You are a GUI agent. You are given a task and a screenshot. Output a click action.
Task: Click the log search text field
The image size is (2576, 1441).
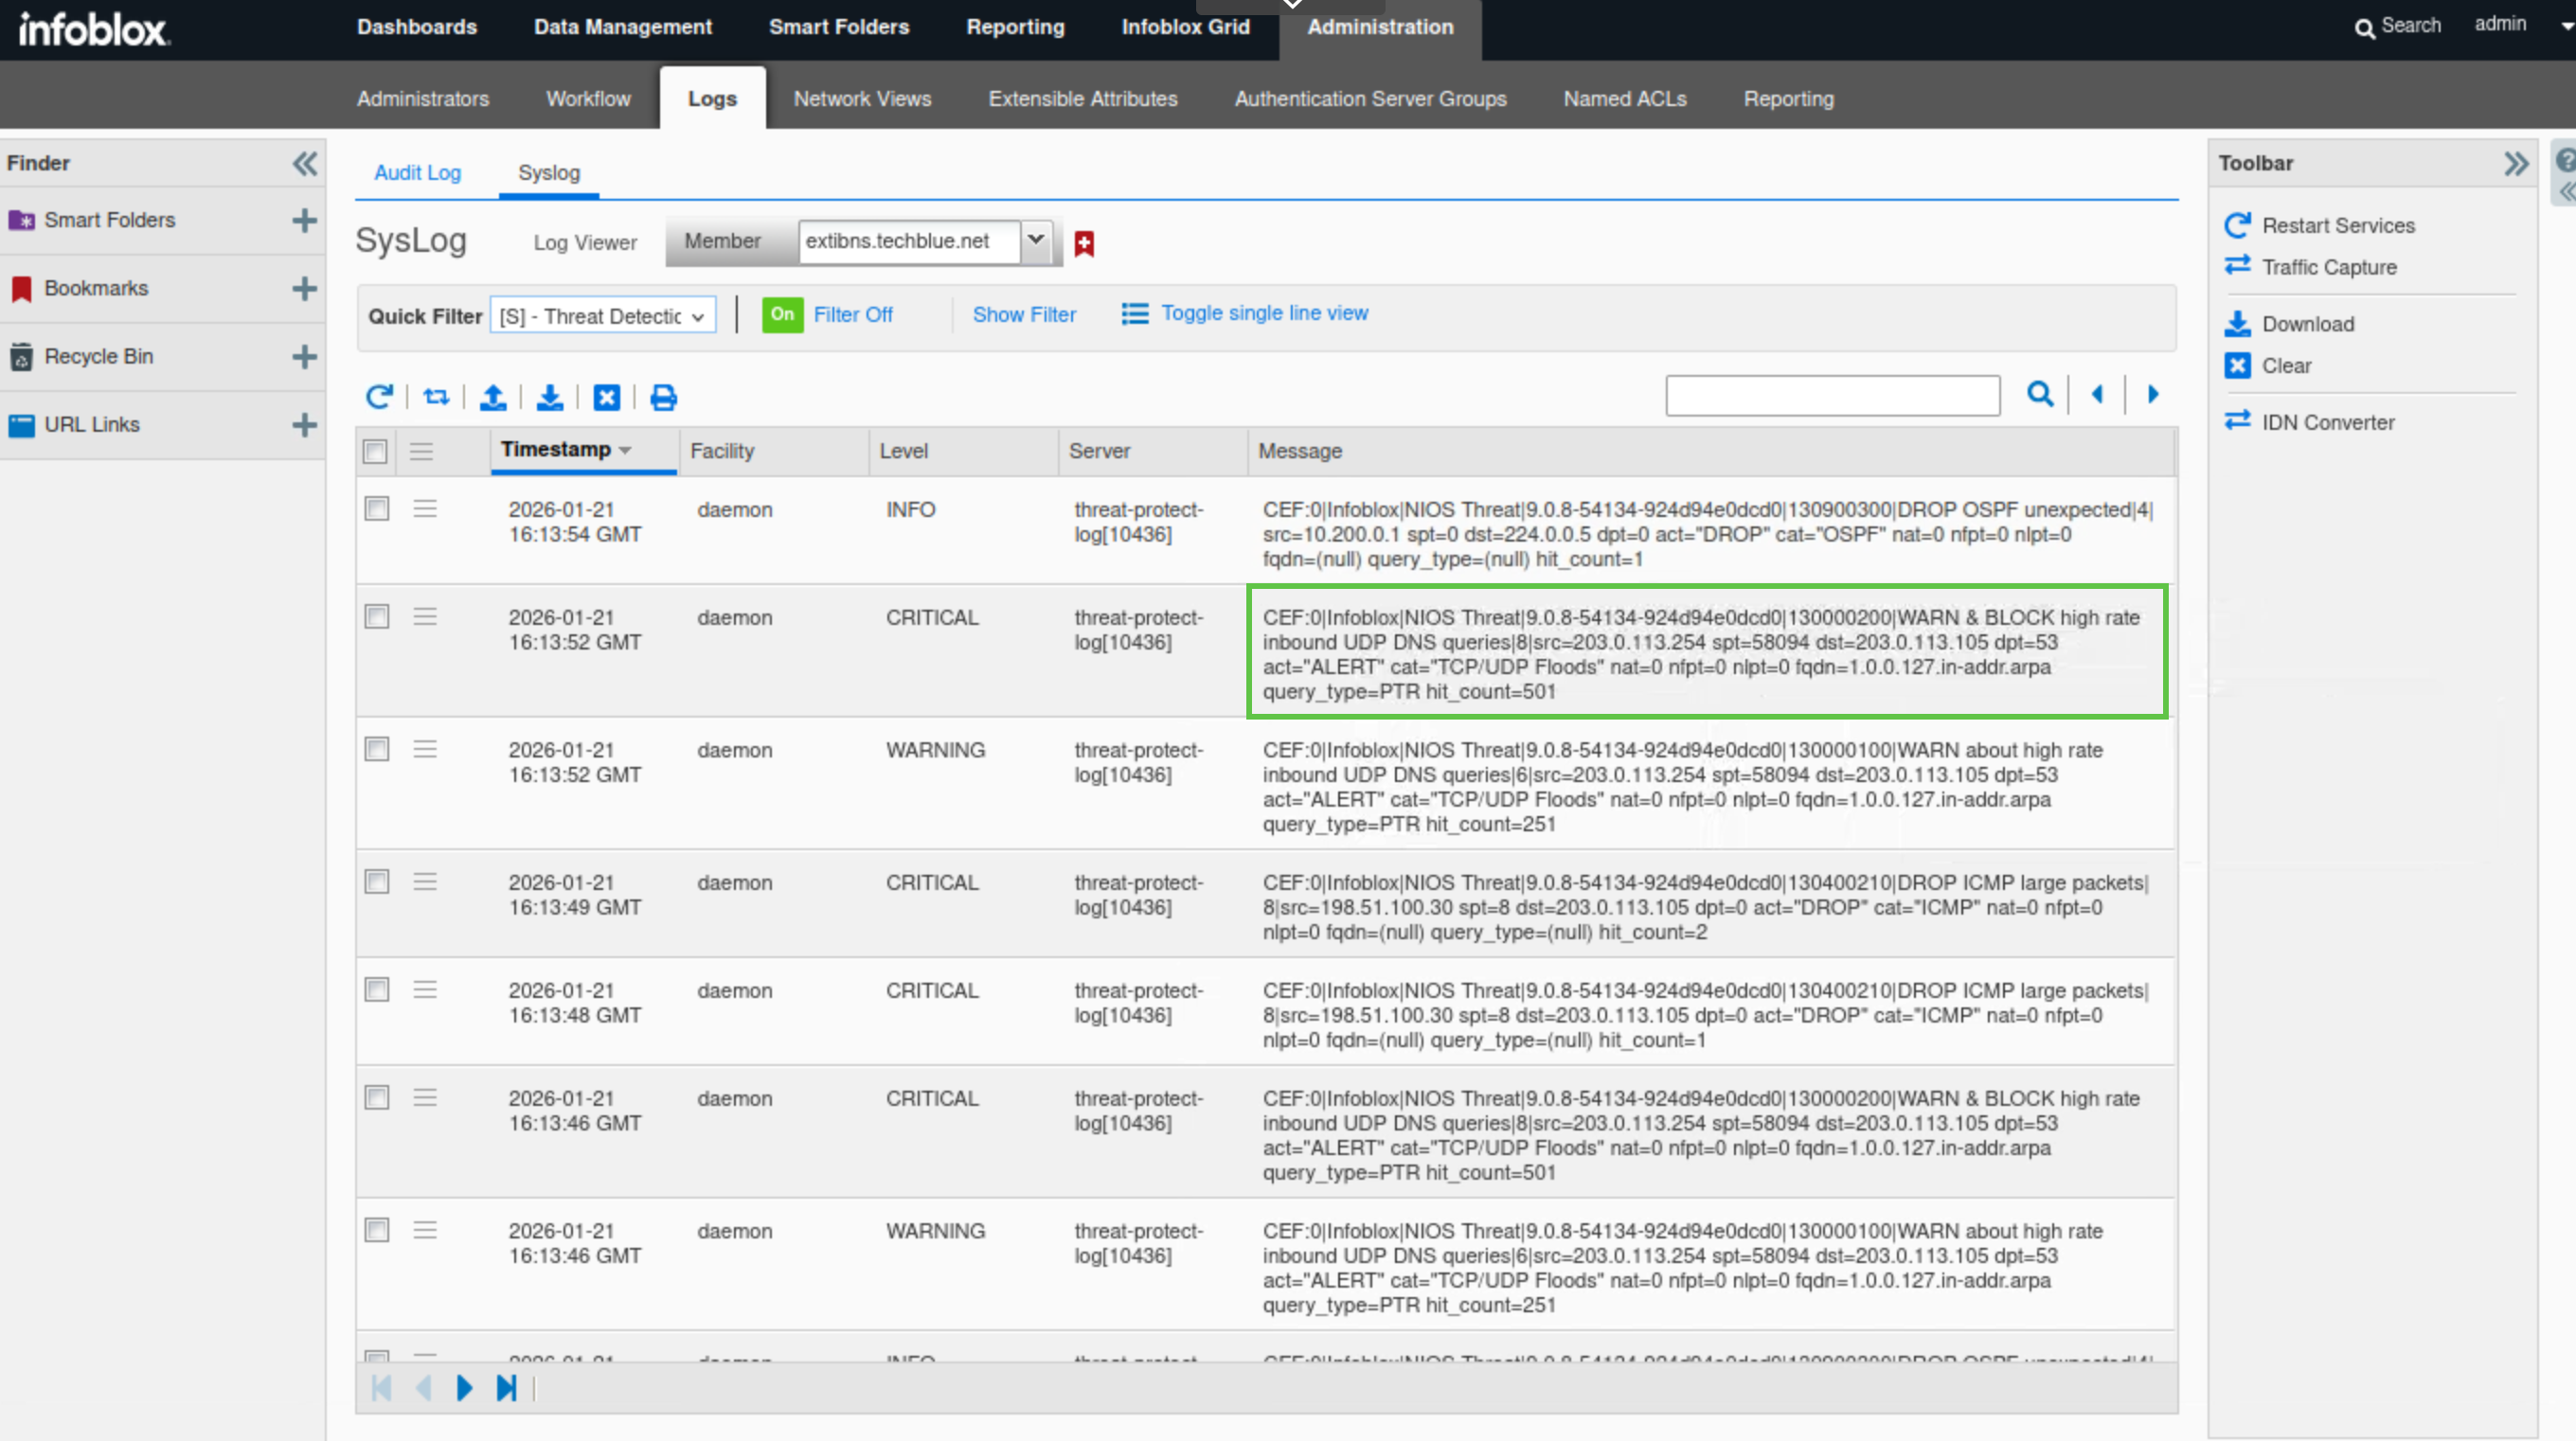click(x=1832, y=395)
